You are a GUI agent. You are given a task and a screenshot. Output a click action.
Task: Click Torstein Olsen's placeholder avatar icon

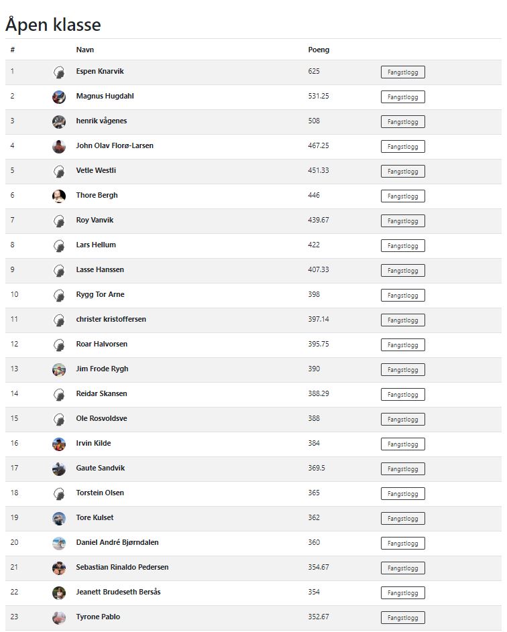pyautogui.click(x=59, y=493)
